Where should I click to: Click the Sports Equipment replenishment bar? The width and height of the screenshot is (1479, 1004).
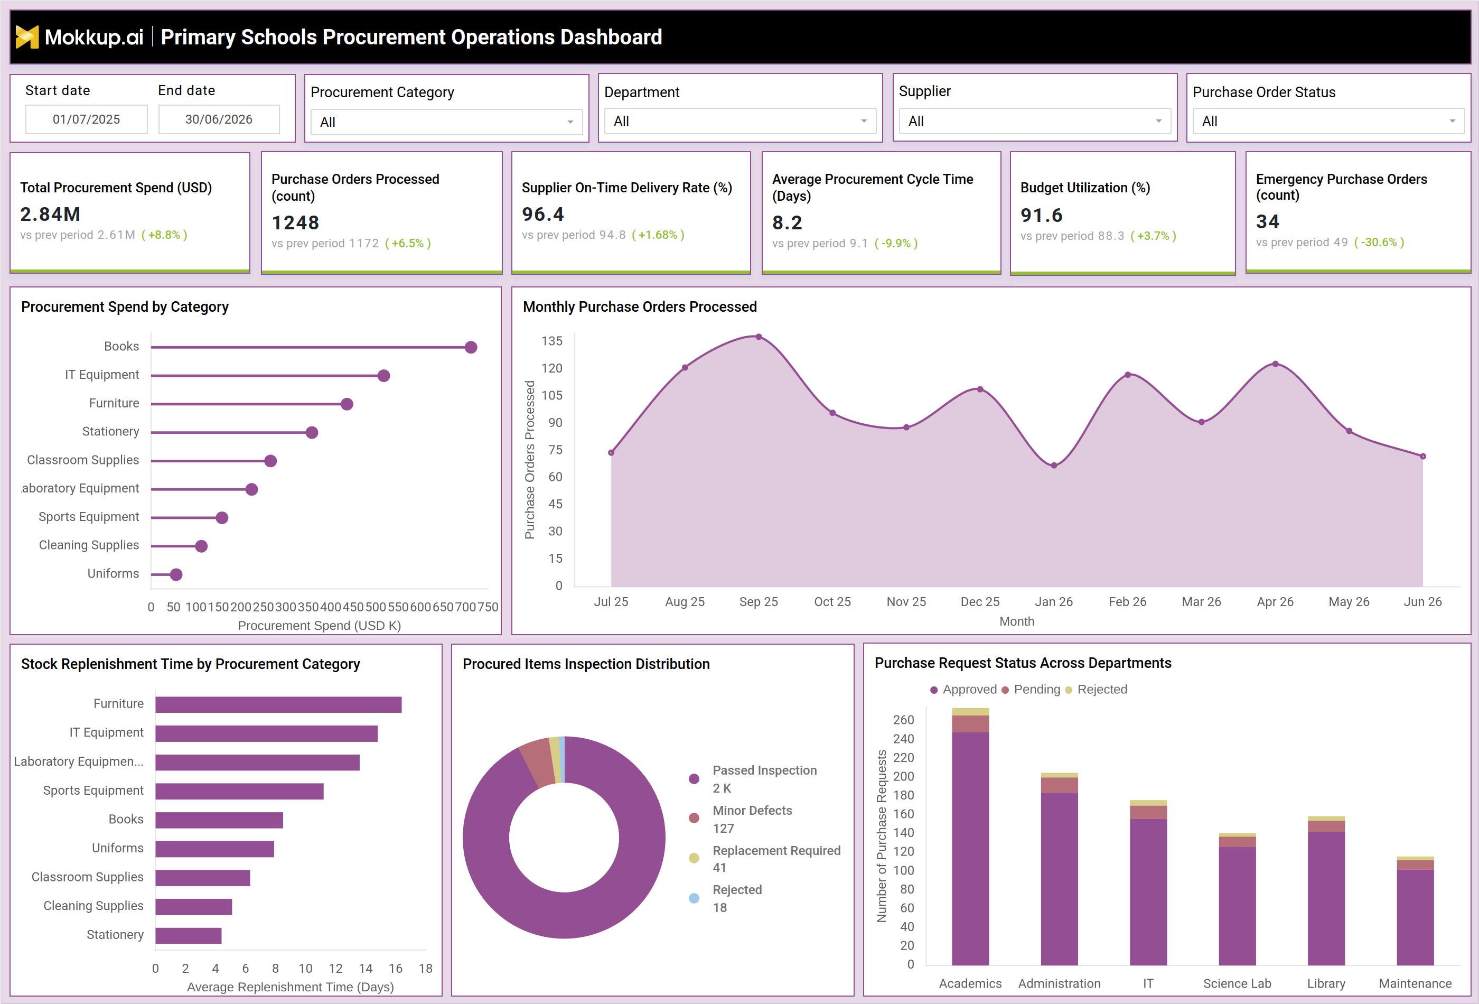(x=239, y=792)
